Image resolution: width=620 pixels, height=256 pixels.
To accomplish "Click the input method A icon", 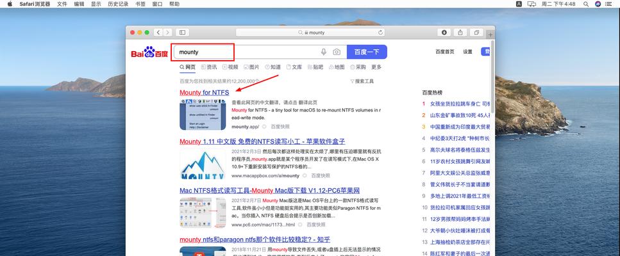I will (519, 4).
